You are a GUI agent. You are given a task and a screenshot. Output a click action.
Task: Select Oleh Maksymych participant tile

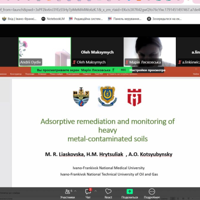pos(97,52)
